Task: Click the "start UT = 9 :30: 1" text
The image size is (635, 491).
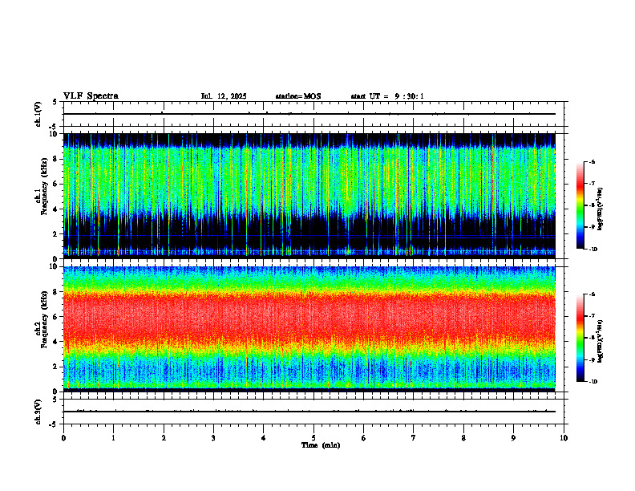Action: click(387, 96)
